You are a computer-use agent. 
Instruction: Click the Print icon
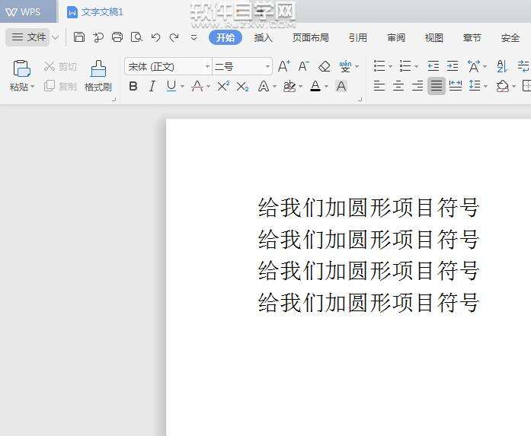(117, 37)
